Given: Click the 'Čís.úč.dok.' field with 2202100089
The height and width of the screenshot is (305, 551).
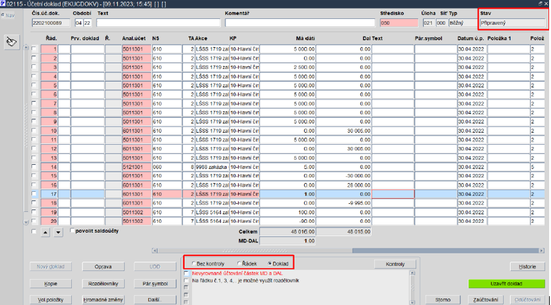Looking at the screenshot, I should [50, 23].
